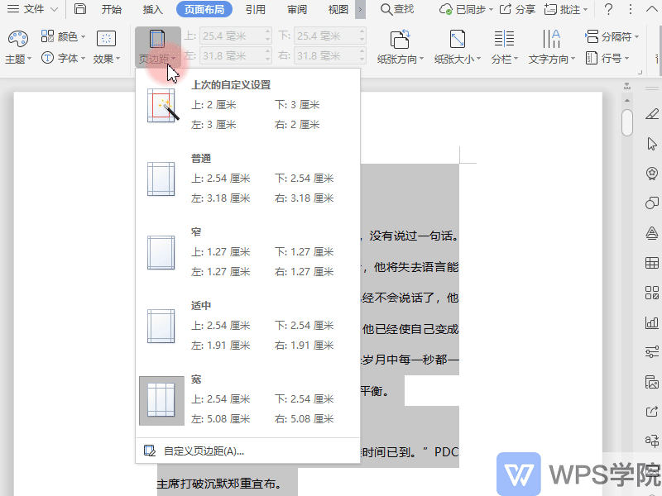Click the export/share icon in sidebar
The width and height of the screenshot is (662, 496).
pos(652,411)
